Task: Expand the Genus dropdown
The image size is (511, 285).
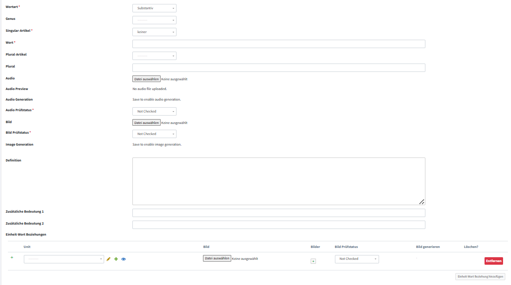Action: pos(154,20)
